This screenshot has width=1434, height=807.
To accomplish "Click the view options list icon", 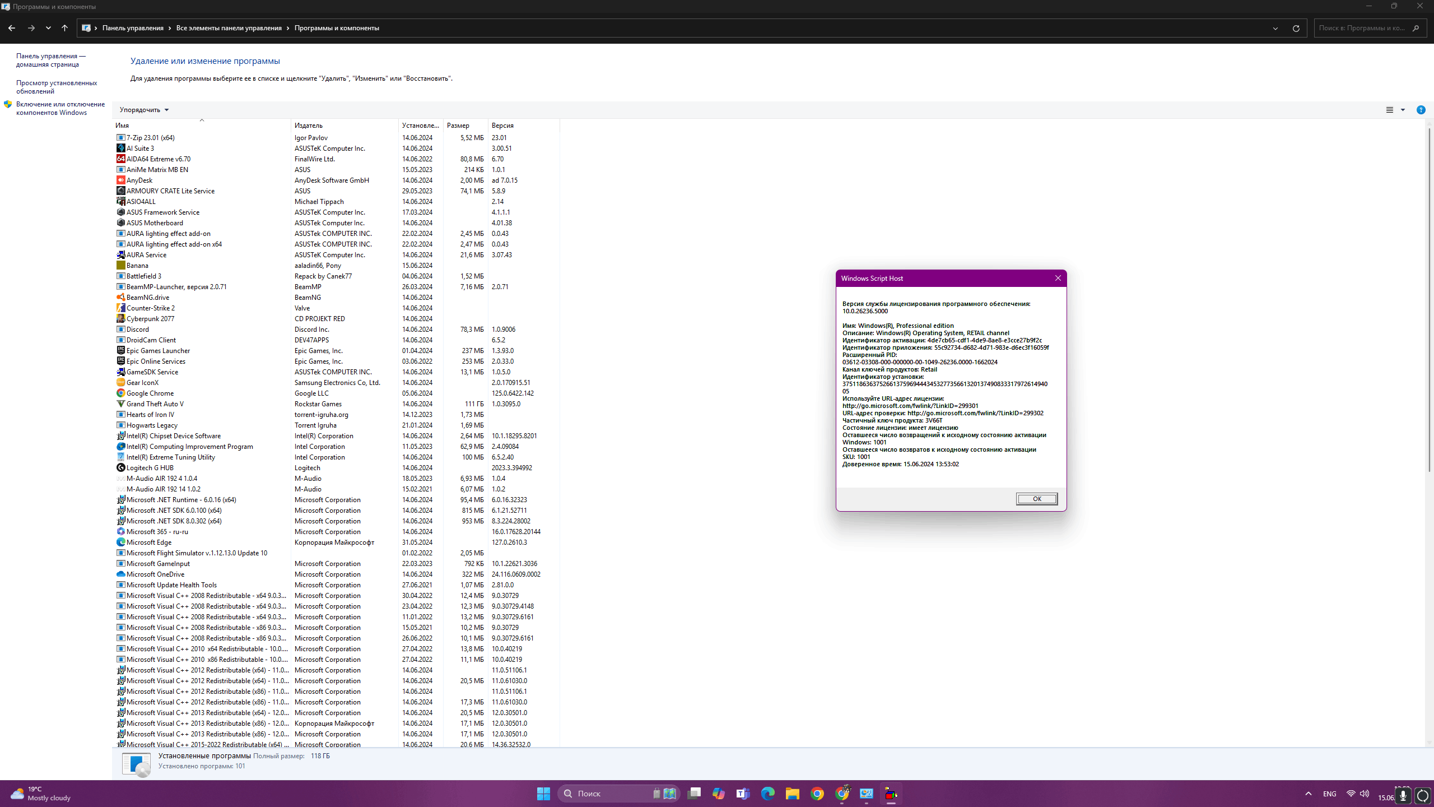I will coord(1390,110).
